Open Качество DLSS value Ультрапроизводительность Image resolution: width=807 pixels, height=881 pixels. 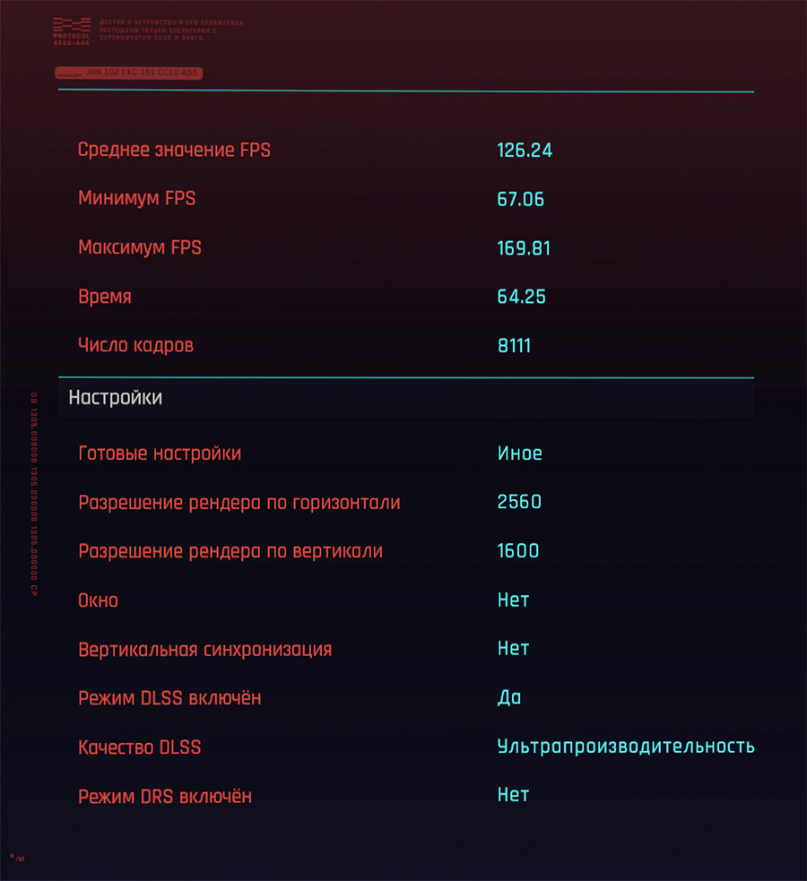click(626, 747)
